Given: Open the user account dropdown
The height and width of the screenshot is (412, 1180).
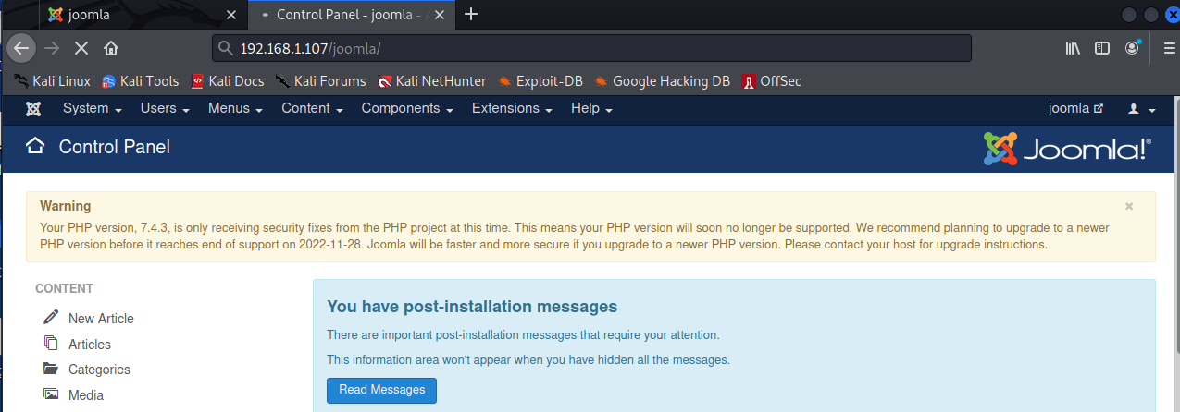Looking at the screenshot, I should pos(1141,109).
